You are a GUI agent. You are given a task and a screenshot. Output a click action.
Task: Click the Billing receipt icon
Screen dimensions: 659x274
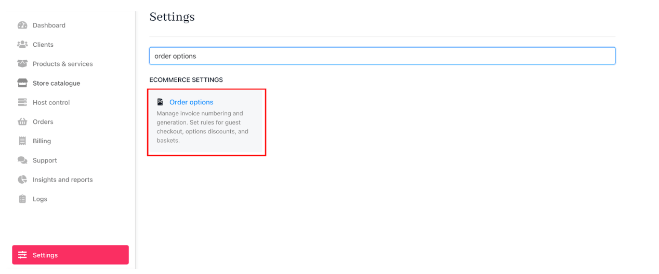pyautogui.click(x=22, y=141)
